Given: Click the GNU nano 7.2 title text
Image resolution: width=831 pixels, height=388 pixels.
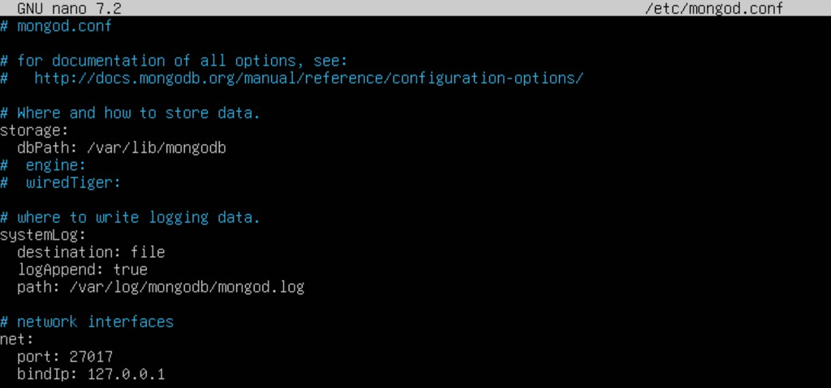Looking at the screenshot, I should 69,8.
